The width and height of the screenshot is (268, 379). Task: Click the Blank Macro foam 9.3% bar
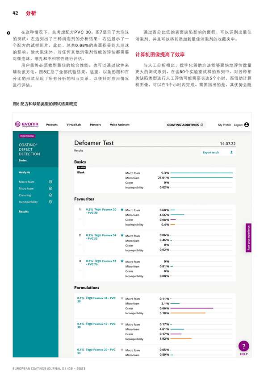coord(201,172)
